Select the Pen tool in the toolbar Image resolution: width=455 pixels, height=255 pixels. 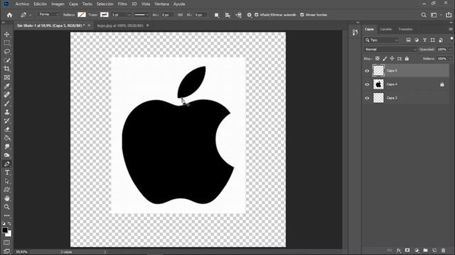coord(7,164)
